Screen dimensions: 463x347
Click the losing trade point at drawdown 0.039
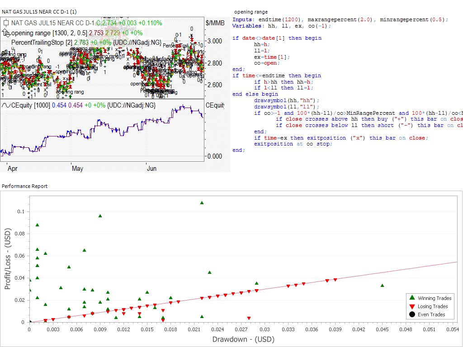(335, 280)
